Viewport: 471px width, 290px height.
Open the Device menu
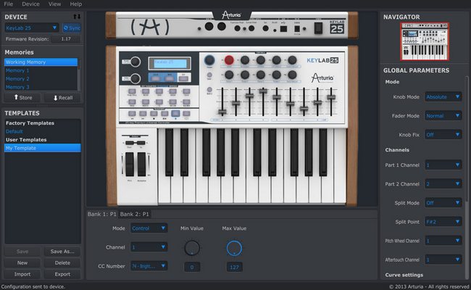[x=30, y=4]
